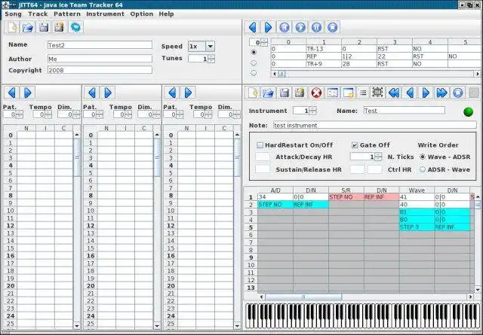The image size is (483, 335).
Task: Click the green indicator light beside instrument Name
Action: pos(468,112)
